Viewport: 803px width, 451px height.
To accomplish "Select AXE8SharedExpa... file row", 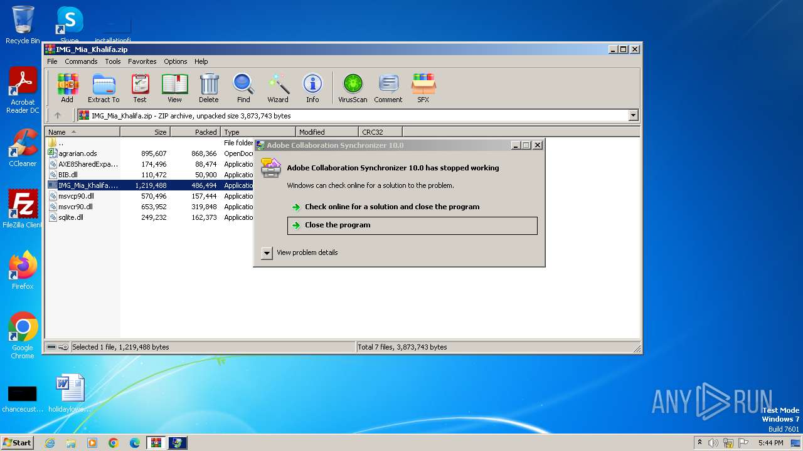I will [x=150, y=164].
